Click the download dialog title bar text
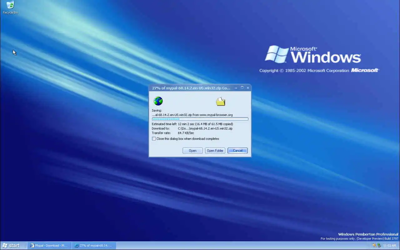The image size is (400, 250). pyautogui.click(x=191, y=88)
